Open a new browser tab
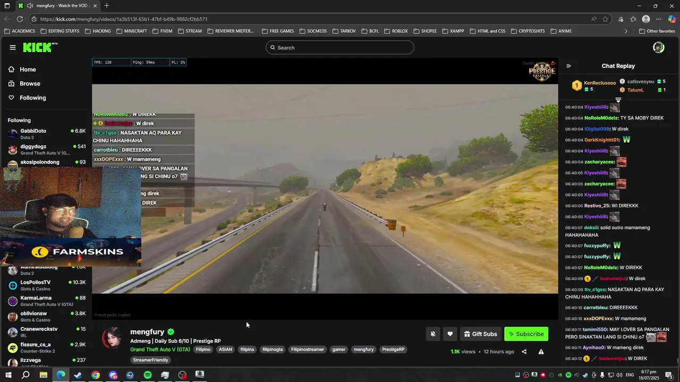Image resolution: width=680 pixels, height=382 pixels. coord(107,6)
